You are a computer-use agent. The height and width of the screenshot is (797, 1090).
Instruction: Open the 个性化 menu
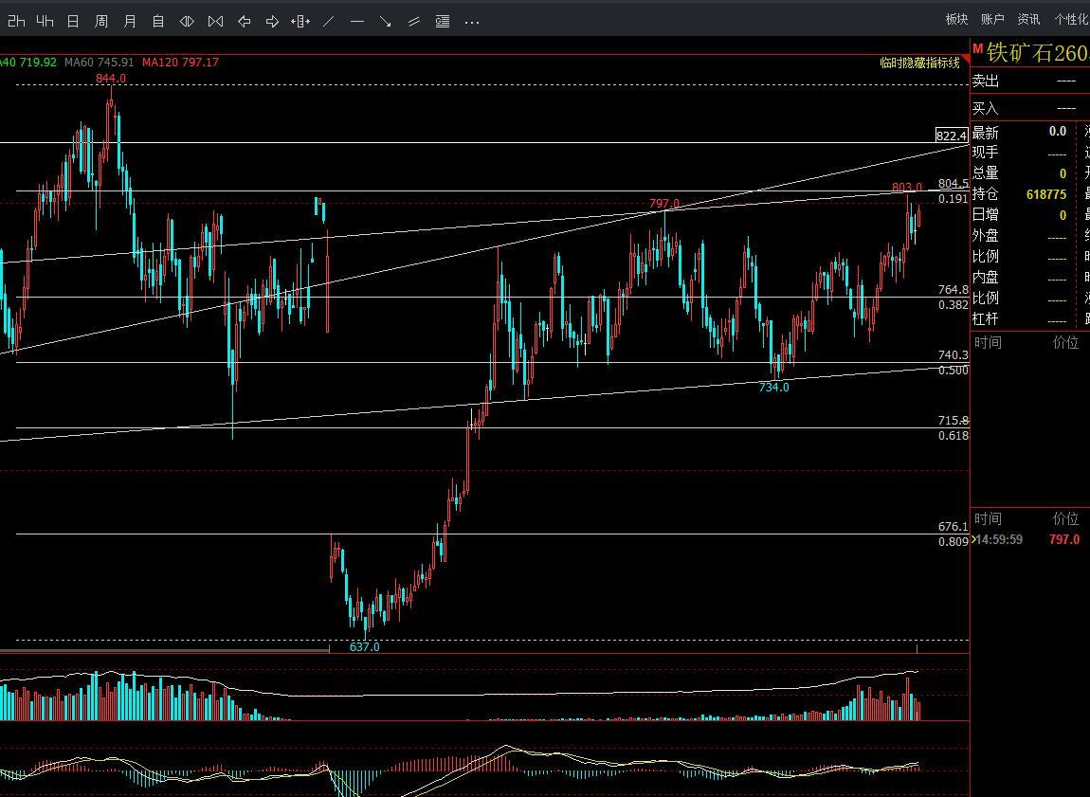(1072, 20)
